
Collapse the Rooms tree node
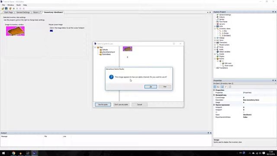tap(215, 58)
